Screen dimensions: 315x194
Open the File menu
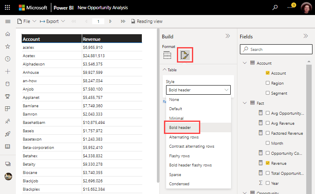[27, 21]
